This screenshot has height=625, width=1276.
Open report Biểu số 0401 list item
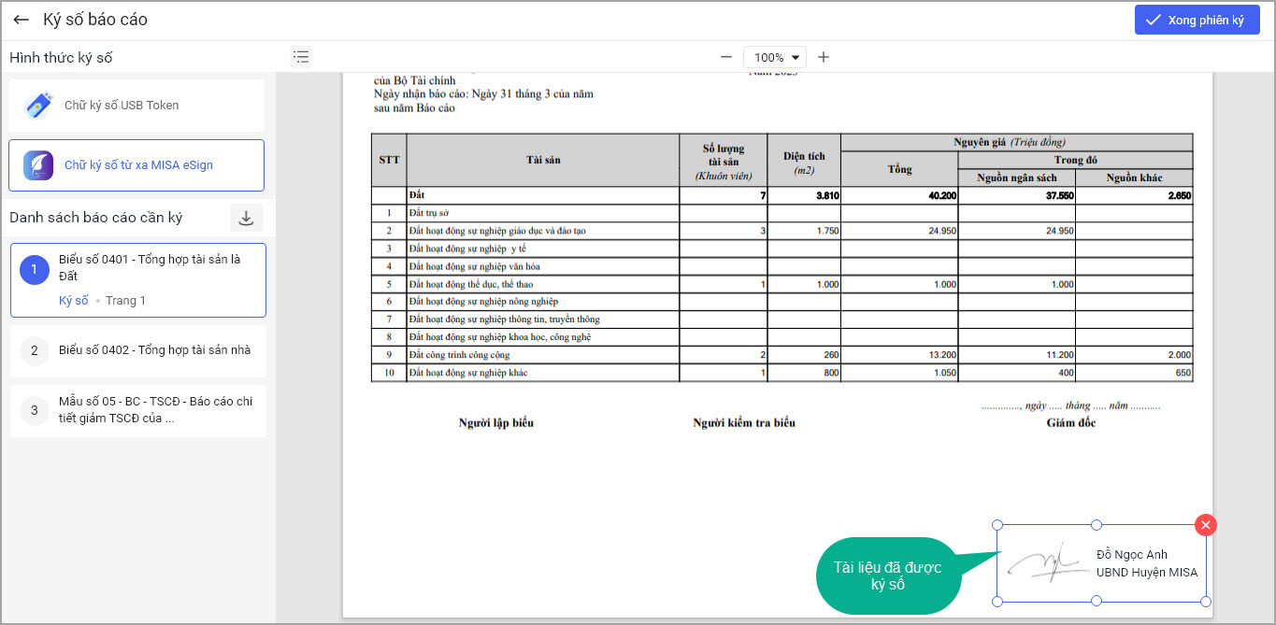150,267
